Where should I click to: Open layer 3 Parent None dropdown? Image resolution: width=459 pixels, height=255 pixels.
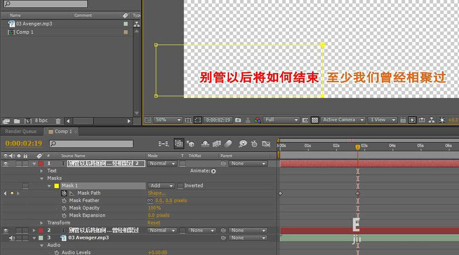click(248, 238)
